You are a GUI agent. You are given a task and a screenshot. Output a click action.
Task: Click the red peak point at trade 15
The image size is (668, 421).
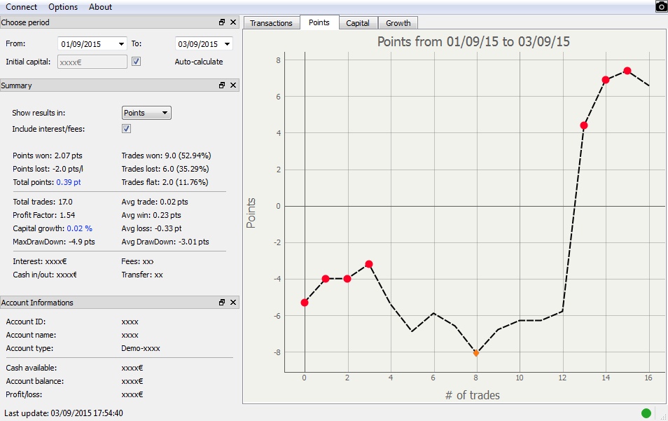pos(627,71)
